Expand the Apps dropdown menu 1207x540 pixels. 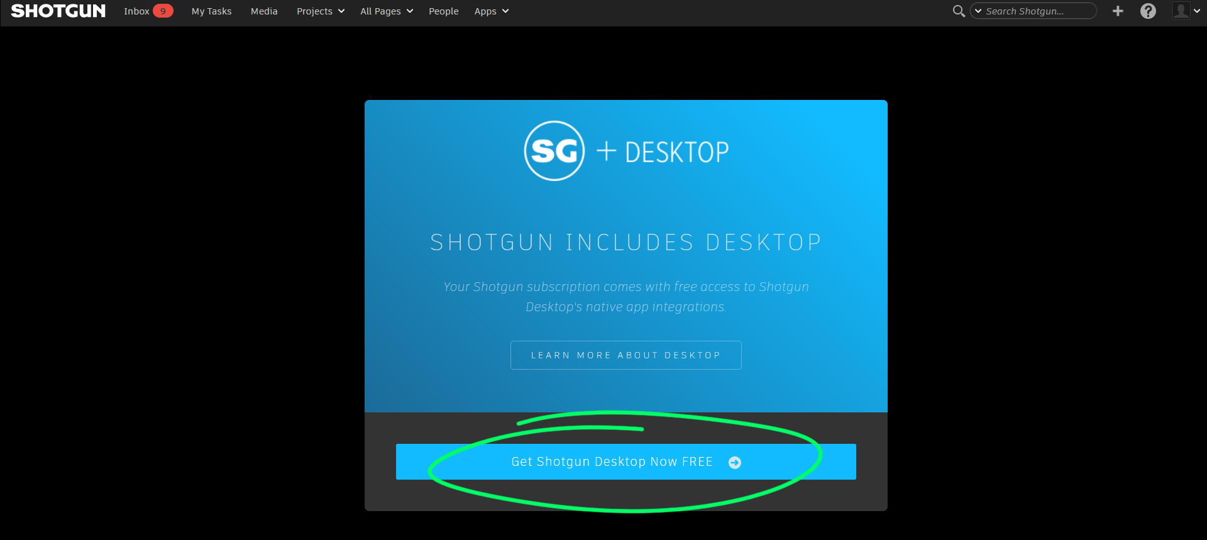(492, 11)
